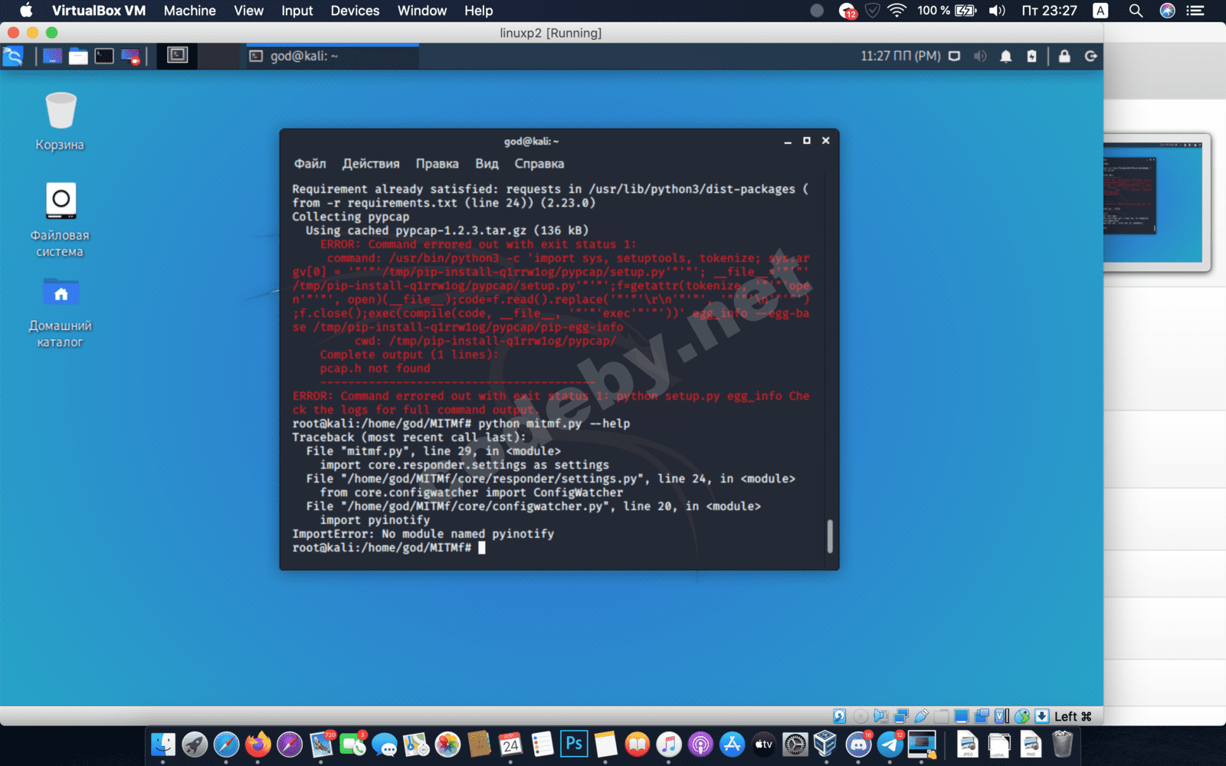Click the Wi-Fi icon in macOS menu bar
Image resolution: width=1226 pixels, height=766 pixels.
[897, 11]
